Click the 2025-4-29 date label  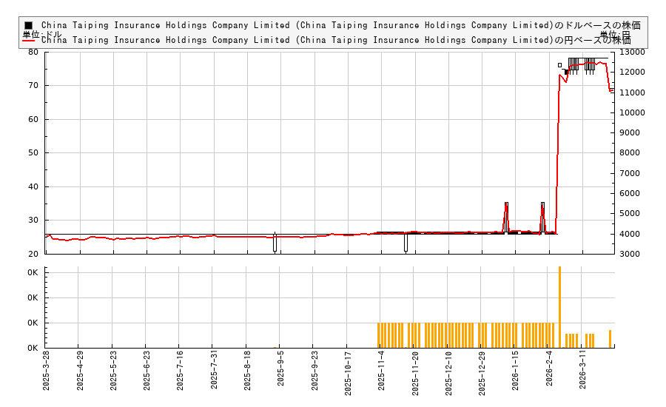click(x=80, y=371)
